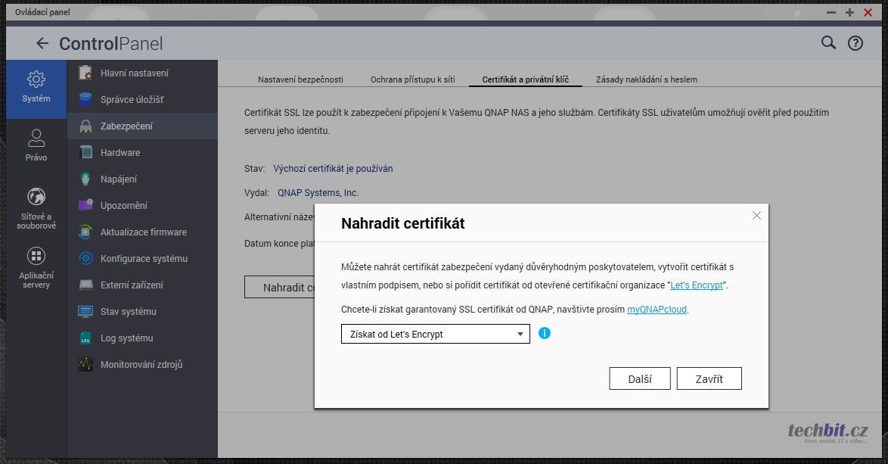Open the search magnifier icon
Image resolution: width=888 pixels, height=464 pixels.
pyautogui.click(x=828, y=43)
